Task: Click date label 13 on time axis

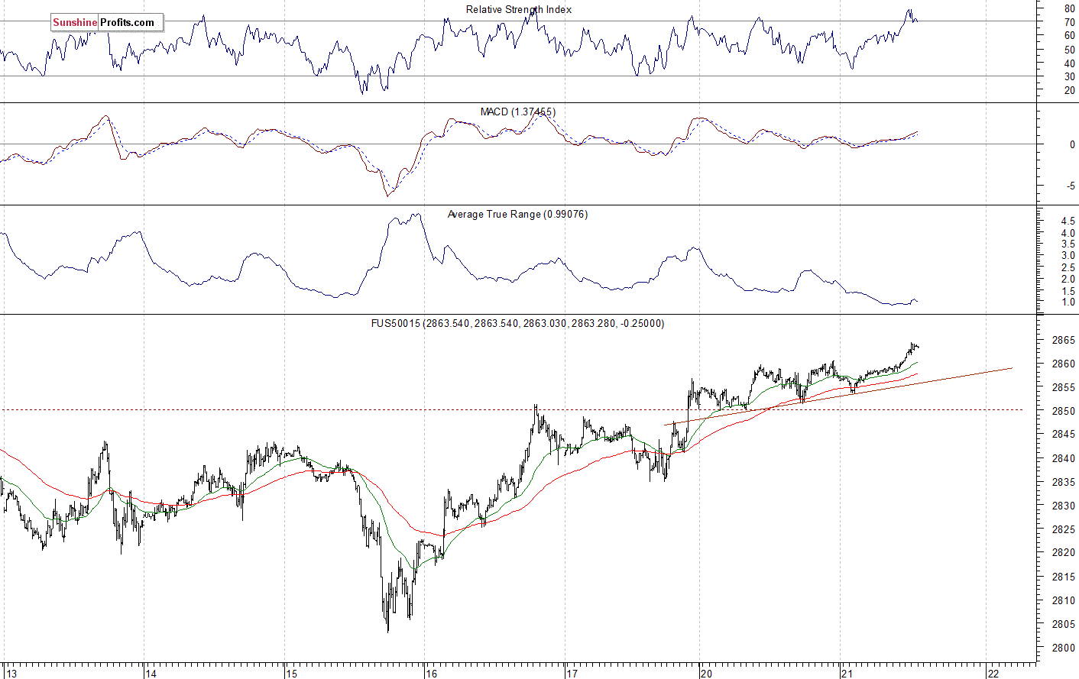Action: click(x=11, y=674)
